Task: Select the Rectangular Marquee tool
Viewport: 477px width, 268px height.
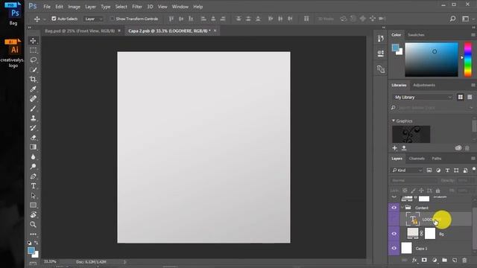Action: 33,50
